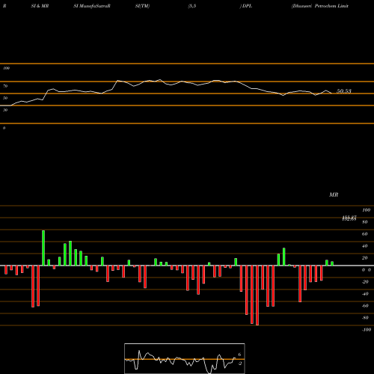Click the 'SI & MR' header text
Screen dimensions: 374x374
coord(40,6)
